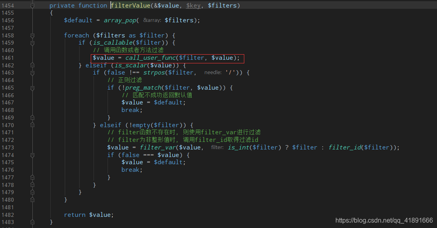Click line number 1456 in the gutter
Screen dimensions: 437x228
[8, 20]
